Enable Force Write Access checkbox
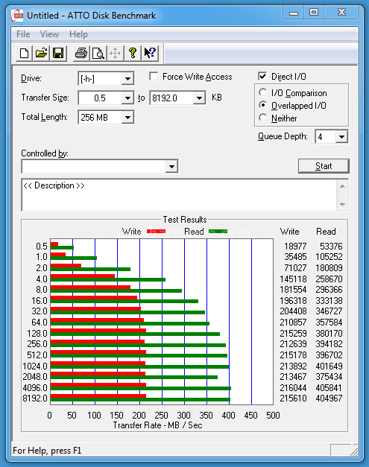 154,76
